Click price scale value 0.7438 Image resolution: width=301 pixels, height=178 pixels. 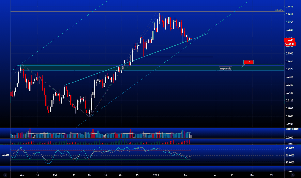[289, 61]
